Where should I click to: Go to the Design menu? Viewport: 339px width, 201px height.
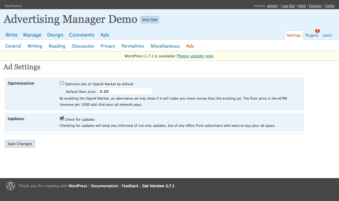pos(55,35)
